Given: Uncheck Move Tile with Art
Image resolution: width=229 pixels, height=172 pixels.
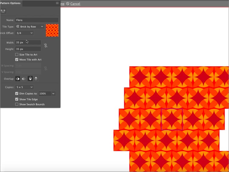Looking at the screenshot, I should (x=17, y=60).
